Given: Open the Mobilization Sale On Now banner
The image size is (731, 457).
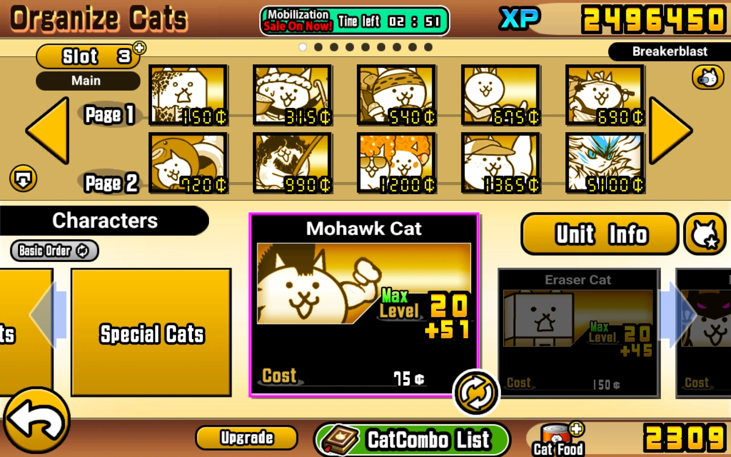Looking at the screenshot, I should point(354,21).
